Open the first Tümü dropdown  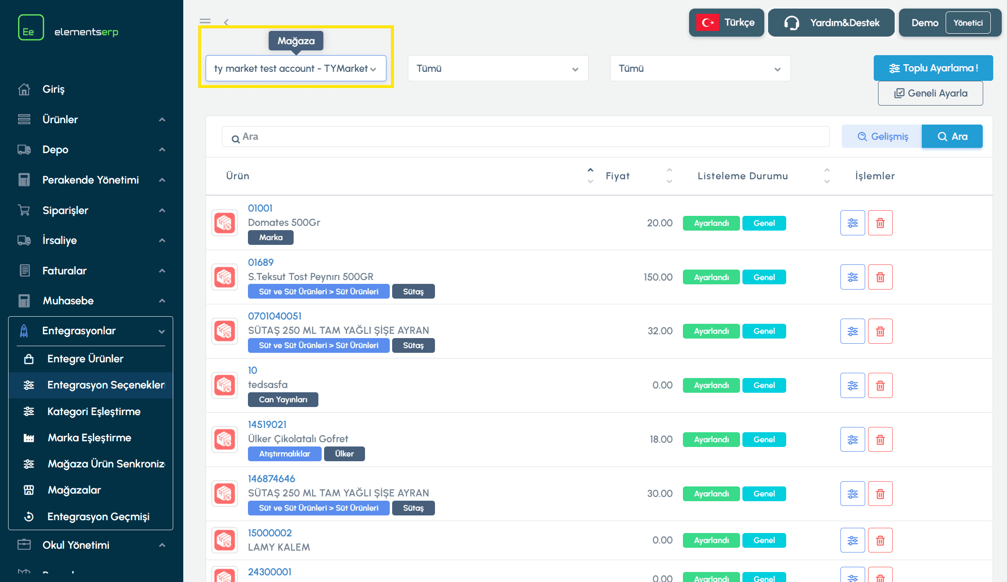coord(498,68)
